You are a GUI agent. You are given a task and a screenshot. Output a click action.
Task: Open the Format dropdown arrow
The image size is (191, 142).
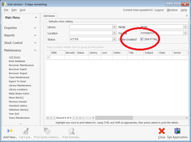pos(185,33)
